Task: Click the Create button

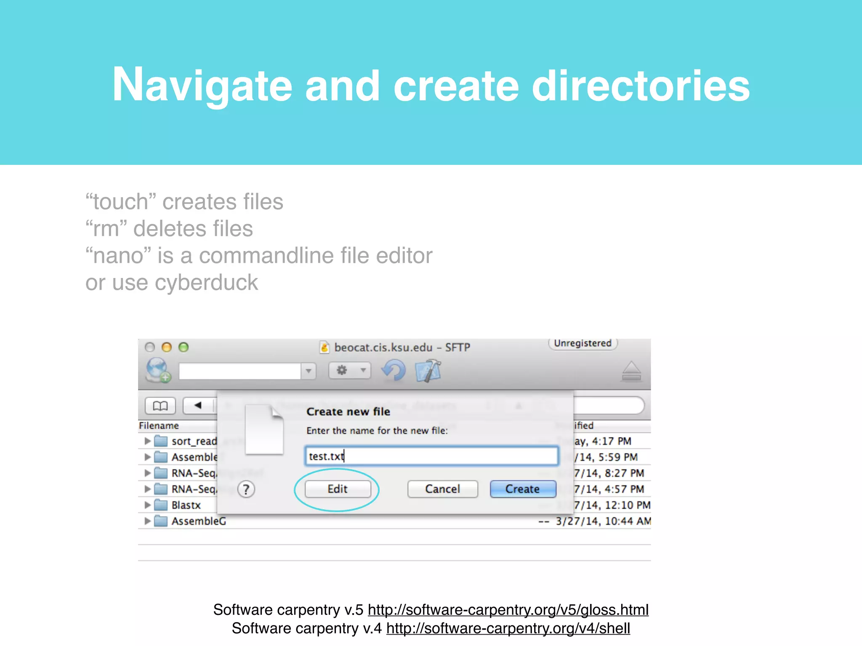Action: tap(523, 489)
